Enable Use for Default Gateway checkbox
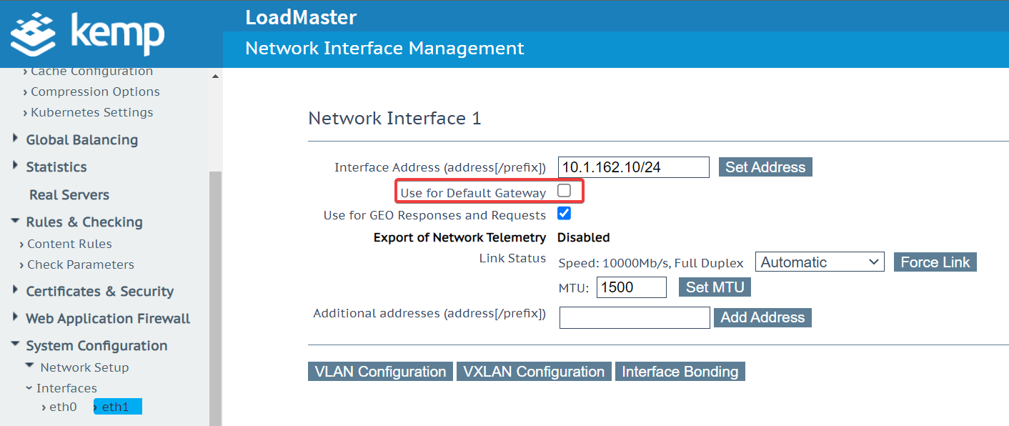Viewport: 1009px width, 426px height. point(564,191)
